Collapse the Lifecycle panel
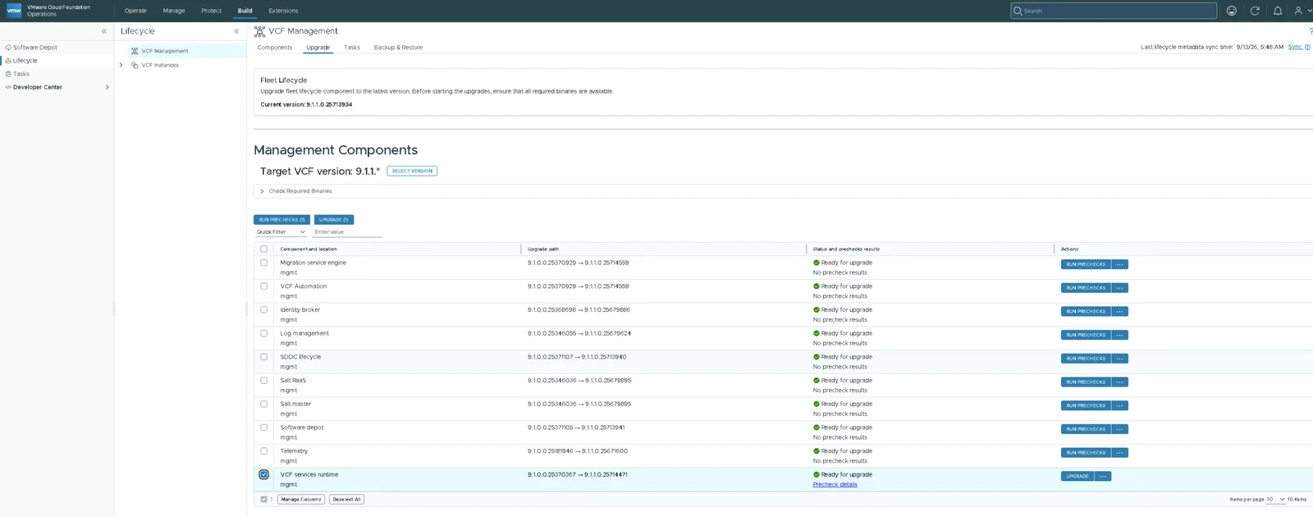Image resolution: width=1313 pixels, height=517 pixels. pos(236,31)
